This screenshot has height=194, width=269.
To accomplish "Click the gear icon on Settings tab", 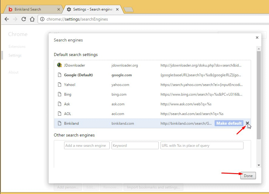I will (69, 9).
